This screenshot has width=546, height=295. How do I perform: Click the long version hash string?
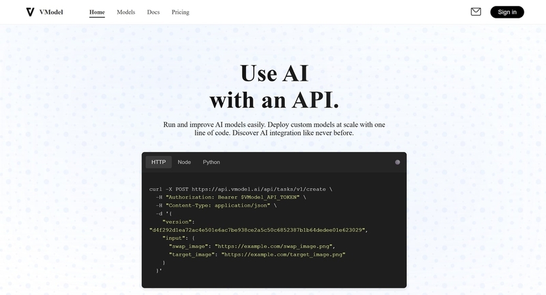coord(259,230)
